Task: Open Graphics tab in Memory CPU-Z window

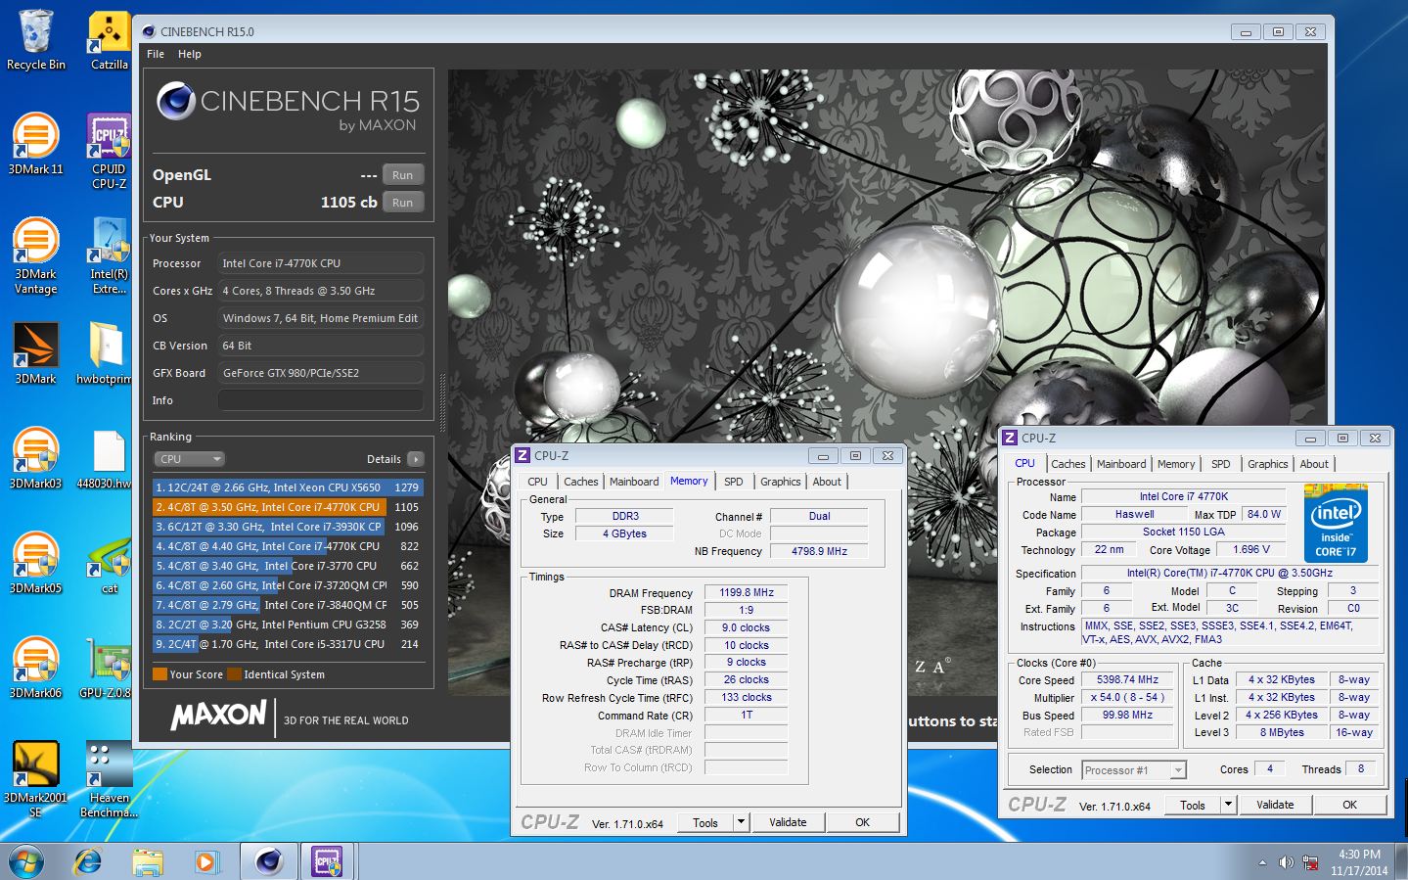Action: point(781,482)
